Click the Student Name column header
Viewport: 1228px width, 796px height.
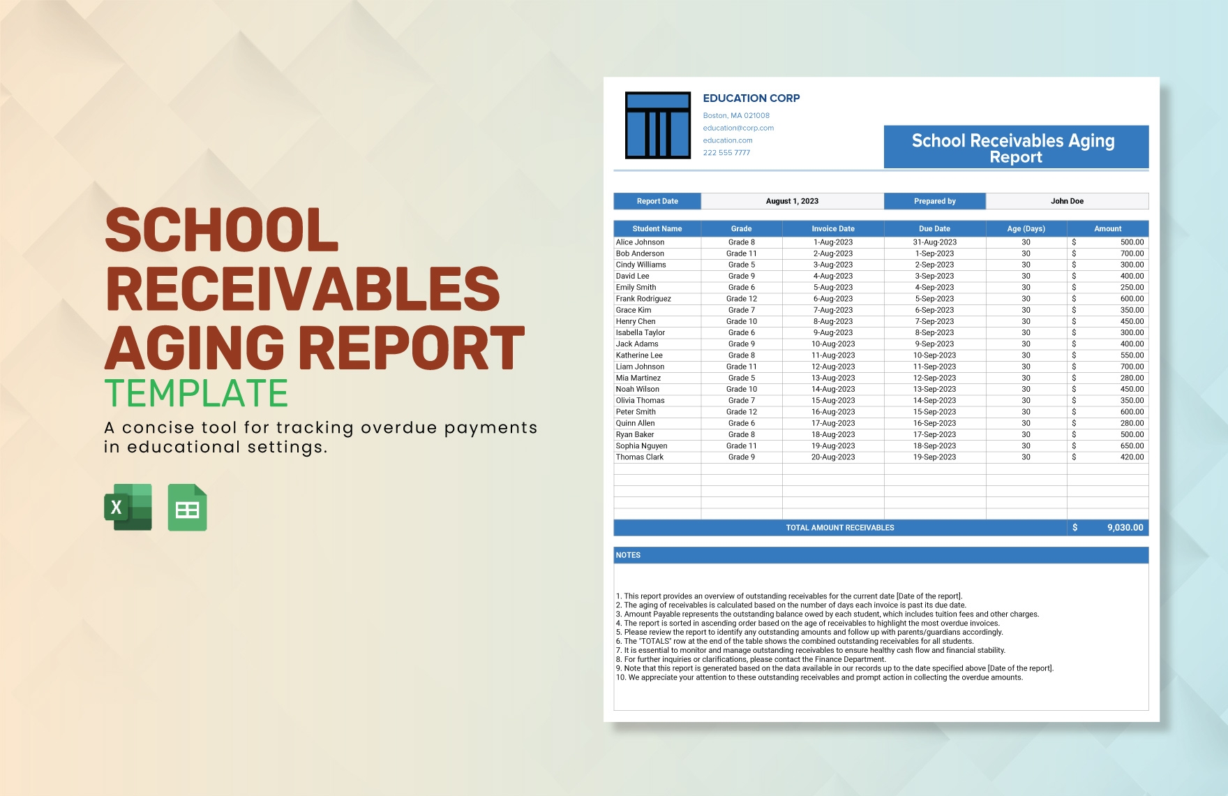657,228
